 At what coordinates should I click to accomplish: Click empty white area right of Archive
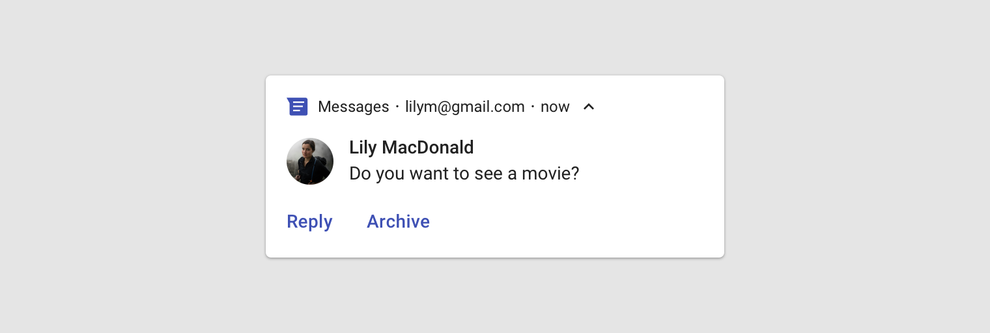click(573, 222)
